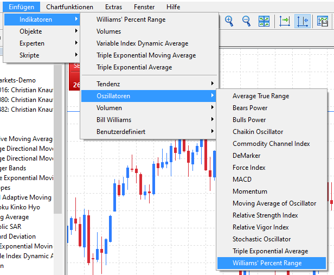Viewport: 334px width, 275px height.
Task: Select DeMarker oscillator
Action: click(x=272, y=156)
